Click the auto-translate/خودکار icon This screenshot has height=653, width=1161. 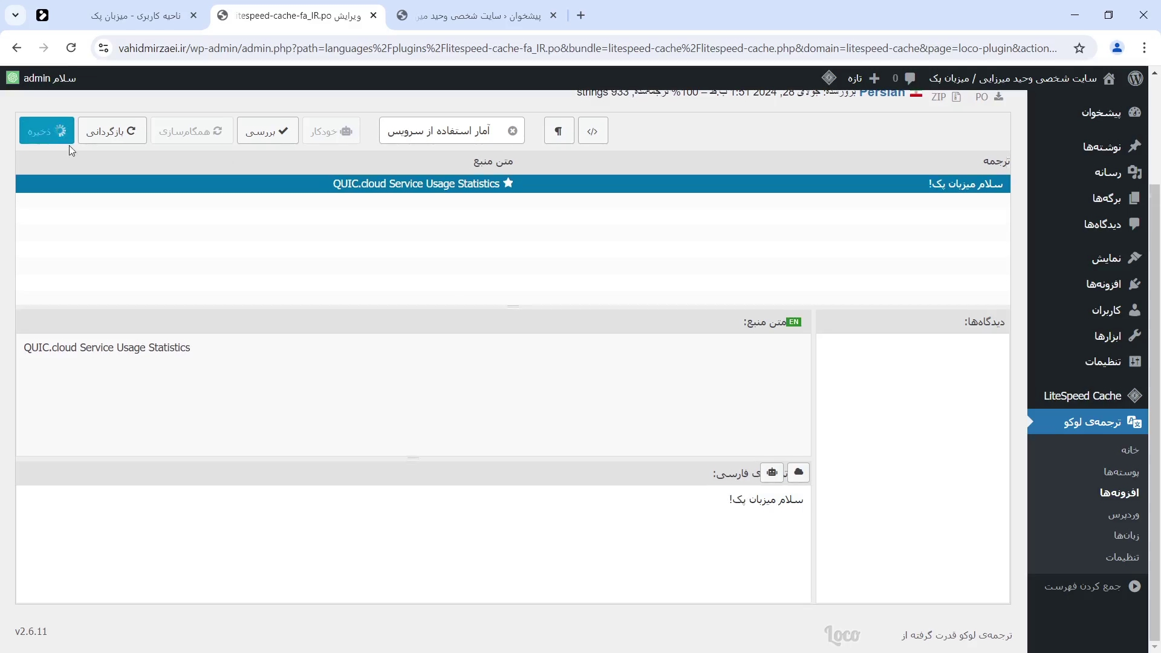tap(332, 131)
